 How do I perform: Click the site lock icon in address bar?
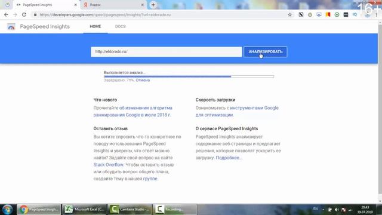(x=35, y=14)
